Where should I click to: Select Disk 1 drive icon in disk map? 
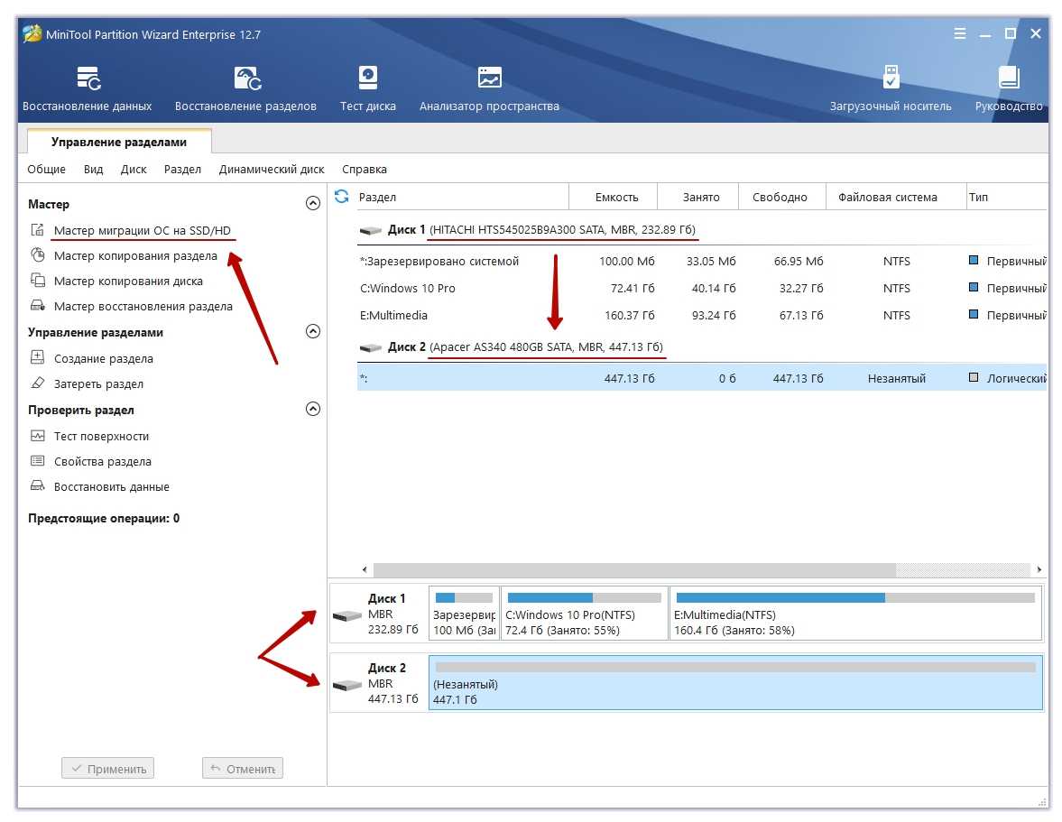tap(347, 615)
